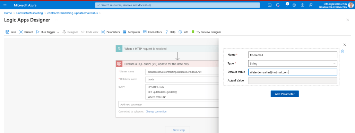The height and width of the screenshot is (133, 355).
Task: Open portal settings gear
Action: [x=294, y=5]
